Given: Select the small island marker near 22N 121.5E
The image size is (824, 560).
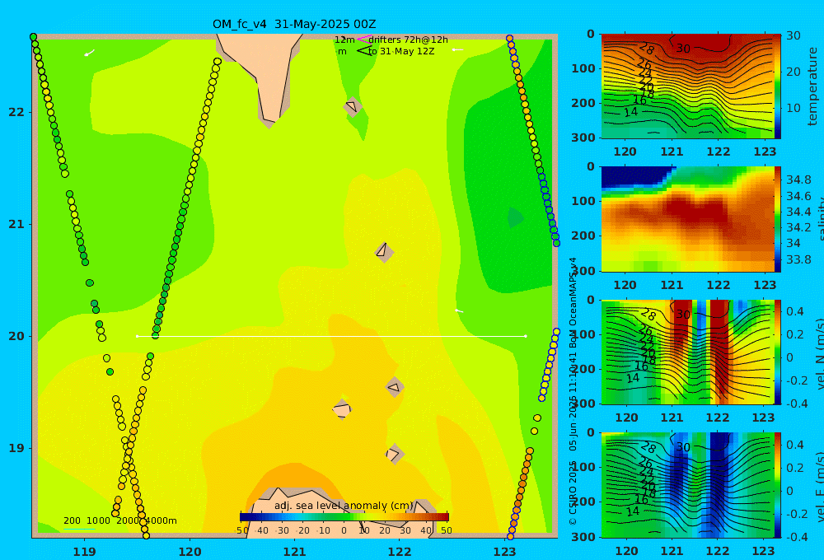Looking at the screenshot, I should [352, 106].
